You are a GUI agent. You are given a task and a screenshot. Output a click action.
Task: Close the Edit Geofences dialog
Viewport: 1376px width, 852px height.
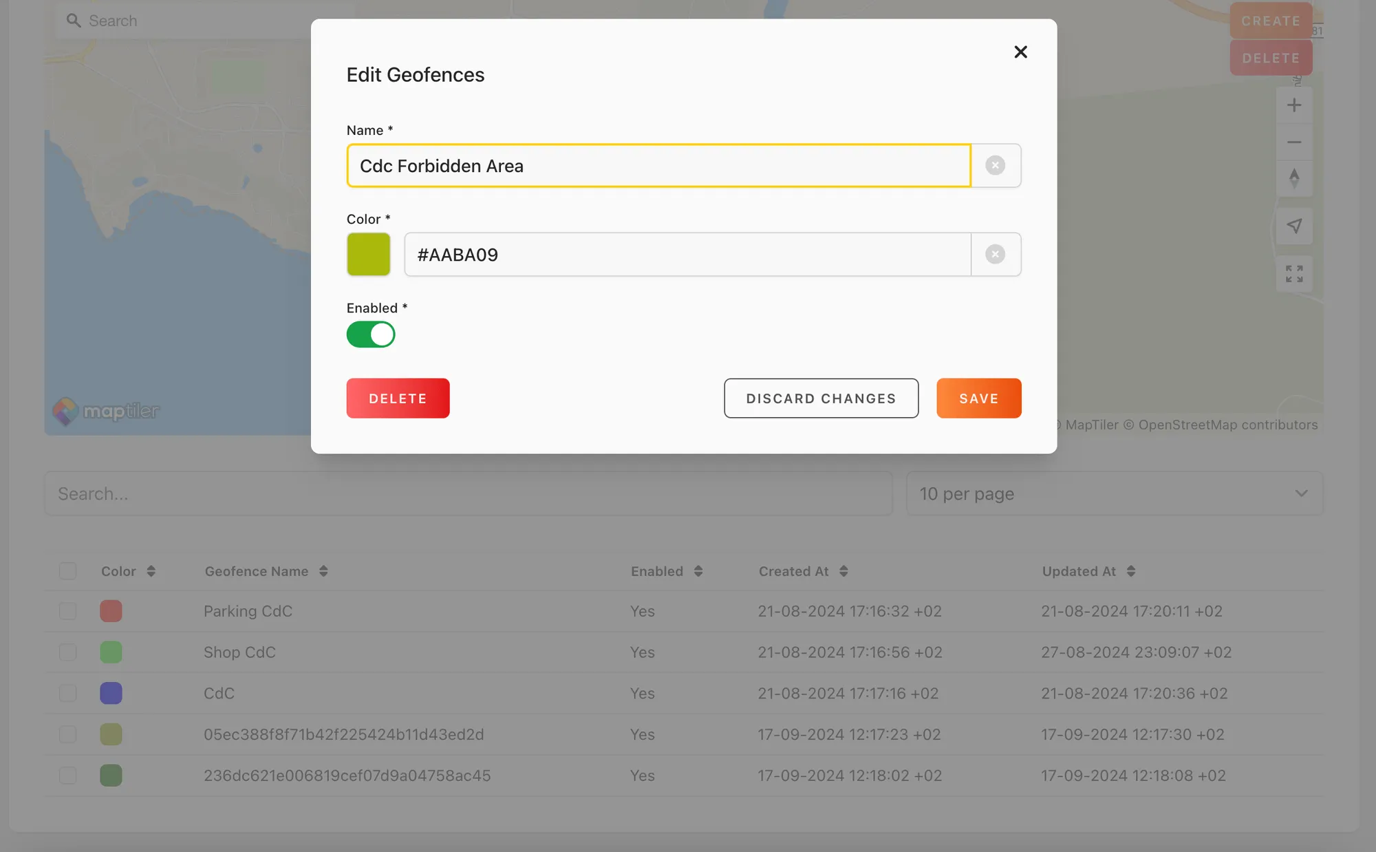coord(1020,52)
